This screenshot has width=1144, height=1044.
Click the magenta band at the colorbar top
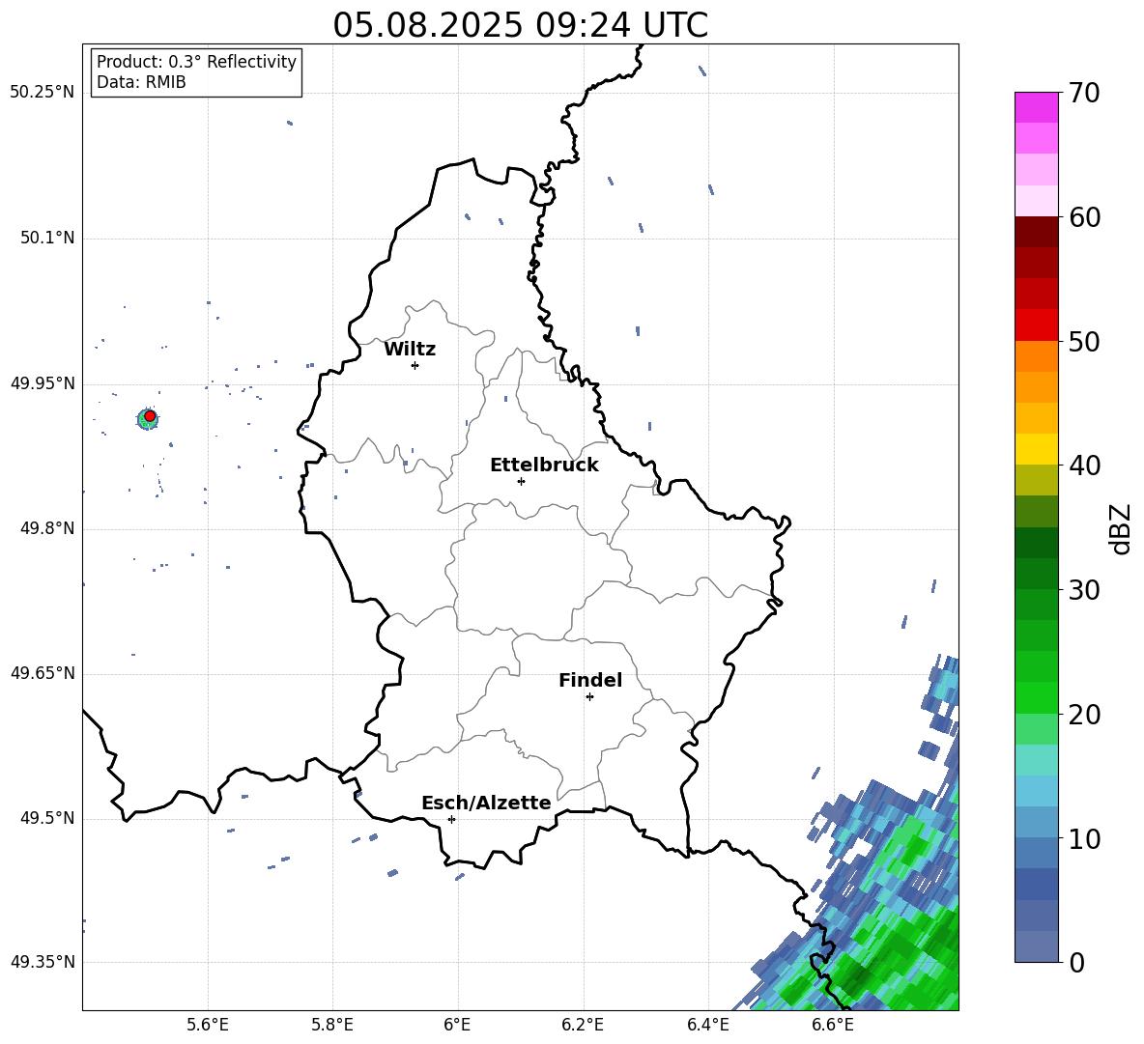1036,108
